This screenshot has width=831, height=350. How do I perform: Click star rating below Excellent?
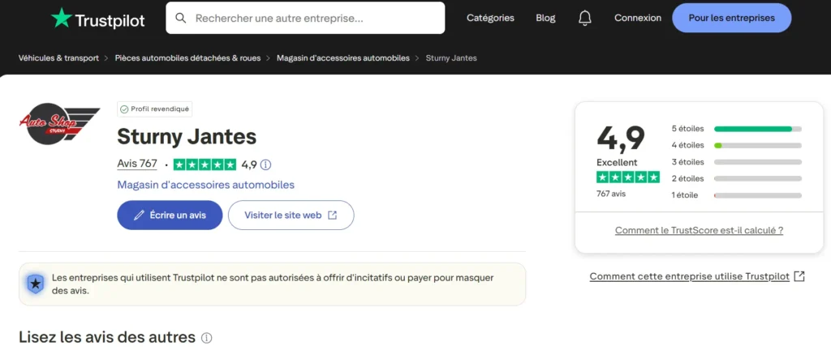pyautogui.click(x=628, y=177)
